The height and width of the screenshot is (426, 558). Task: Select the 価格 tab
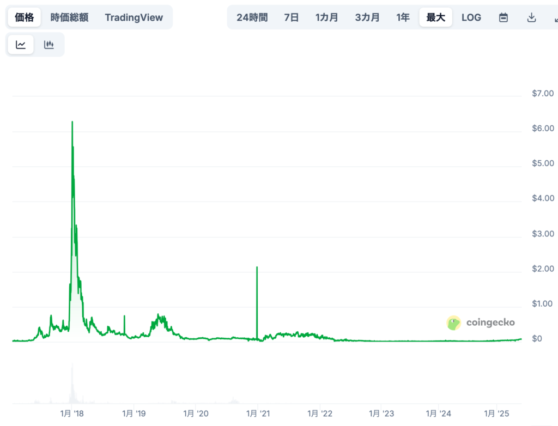click(x=24, y=17)
